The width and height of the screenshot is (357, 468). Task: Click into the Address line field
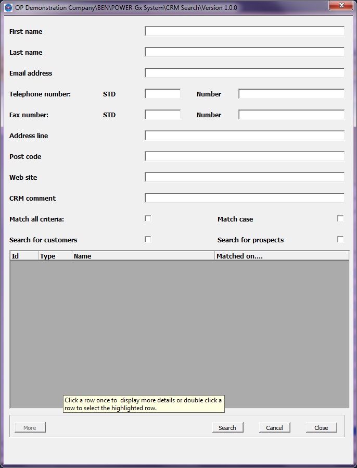244,136
